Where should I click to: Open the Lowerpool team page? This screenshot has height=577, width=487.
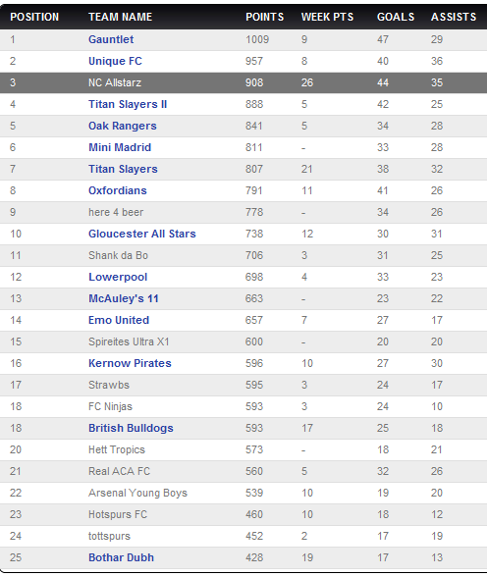pos(118,277)
